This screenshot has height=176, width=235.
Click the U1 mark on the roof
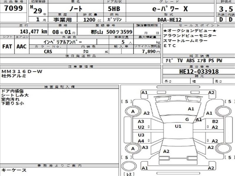click(178, 126)
